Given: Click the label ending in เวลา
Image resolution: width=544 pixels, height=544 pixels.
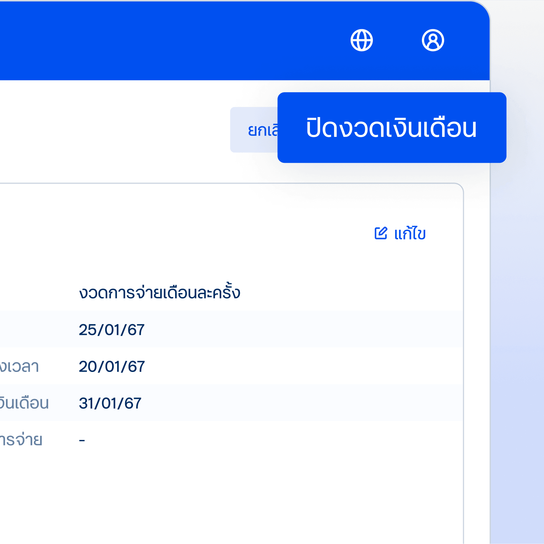Looking at the screenshot, I should click(19, 367).
